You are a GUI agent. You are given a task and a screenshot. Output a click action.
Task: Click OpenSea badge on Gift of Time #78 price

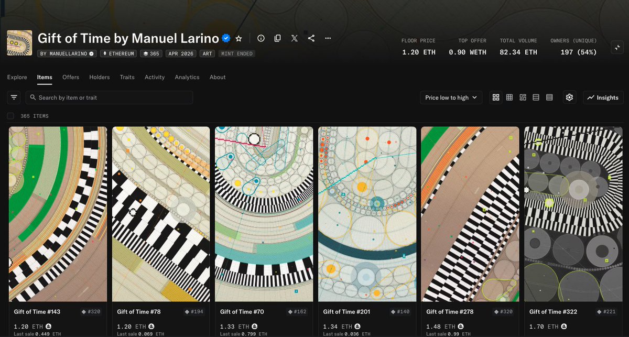coord(152,327)
